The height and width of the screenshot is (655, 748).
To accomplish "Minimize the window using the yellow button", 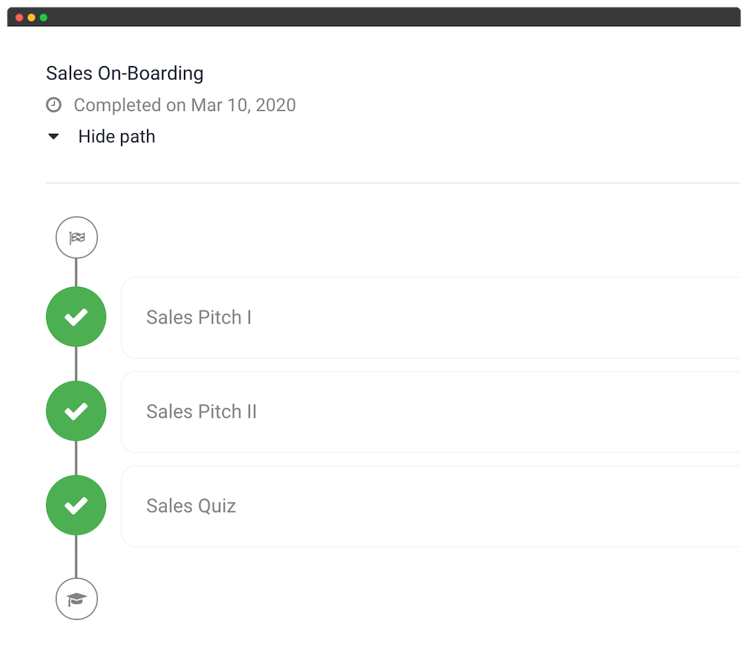I will click(31, 17).
